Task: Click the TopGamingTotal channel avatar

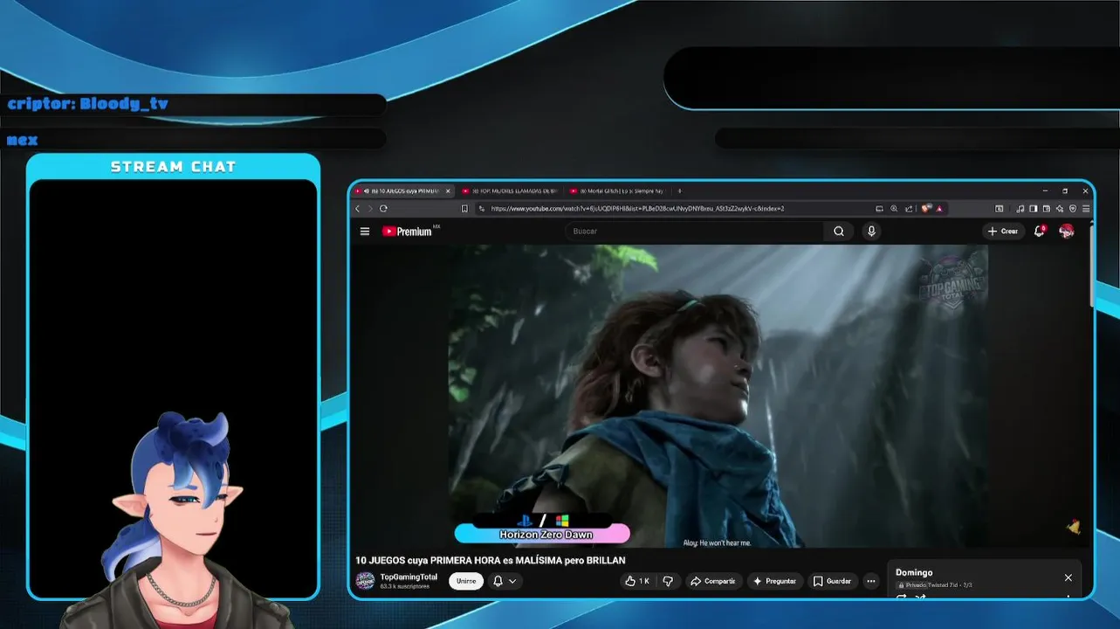Action: tap(365, 581)
